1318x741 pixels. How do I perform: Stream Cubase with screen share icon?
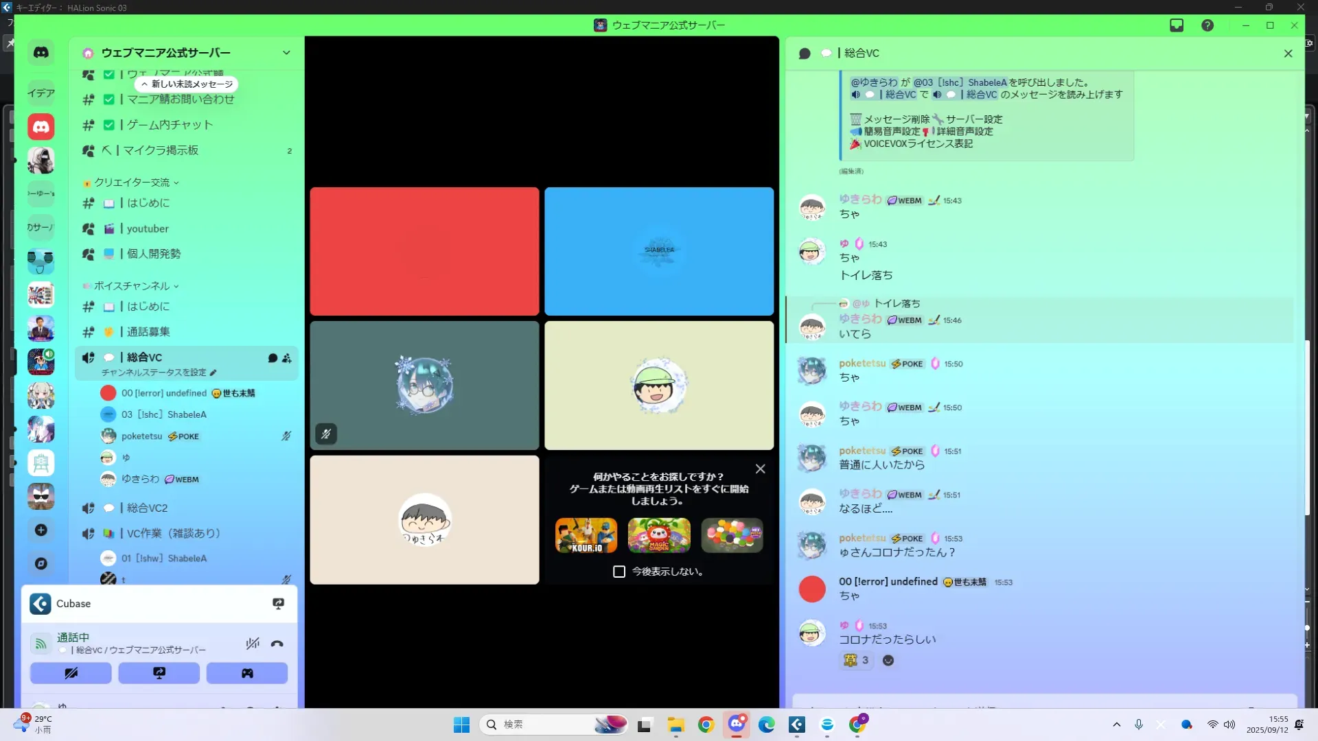click(278, 604)
